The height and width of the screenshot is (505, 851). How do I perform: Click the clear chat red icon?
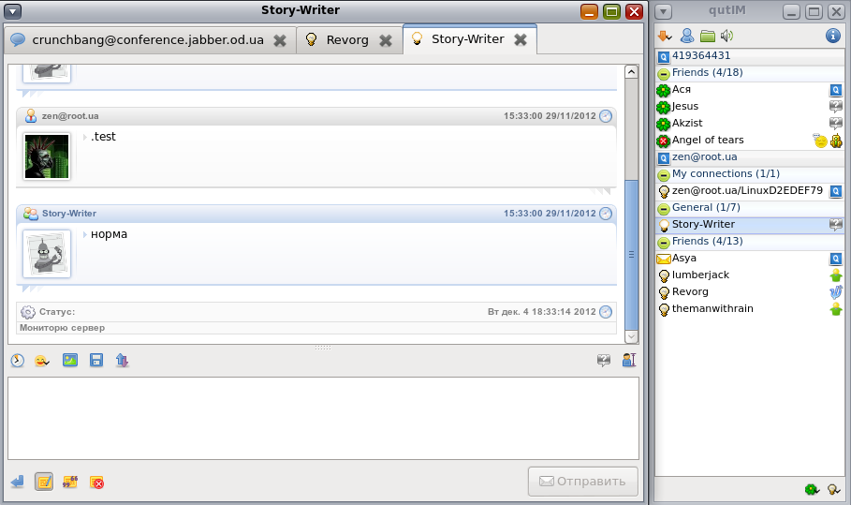(x=96, y=483)
